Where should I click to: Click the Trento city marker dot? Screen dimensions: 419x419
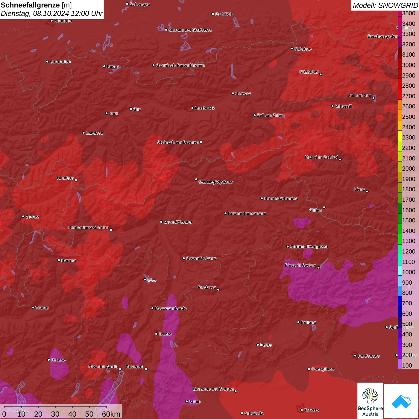[156, 334]
